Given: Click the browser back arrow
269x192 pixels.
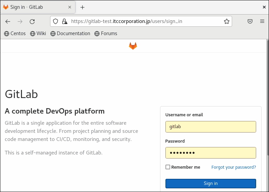Looking at the screenshot, I should [x=8, y=21].
